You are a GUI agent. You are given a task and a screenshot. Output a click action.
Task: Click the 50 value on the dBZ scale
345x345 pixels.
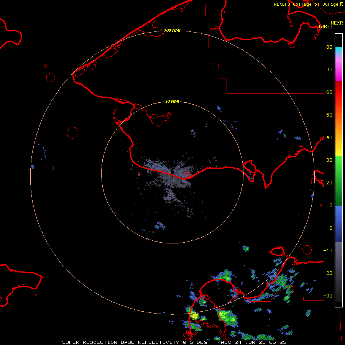329,115
